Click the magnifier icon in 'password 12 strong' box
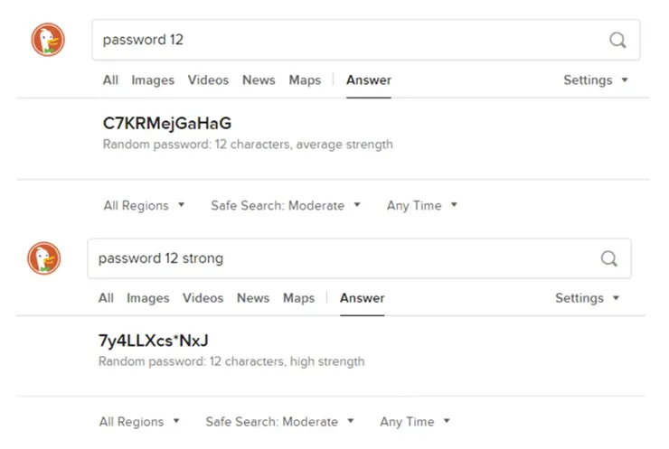Screen dimensions: 669x449 [x=608, y=258]
